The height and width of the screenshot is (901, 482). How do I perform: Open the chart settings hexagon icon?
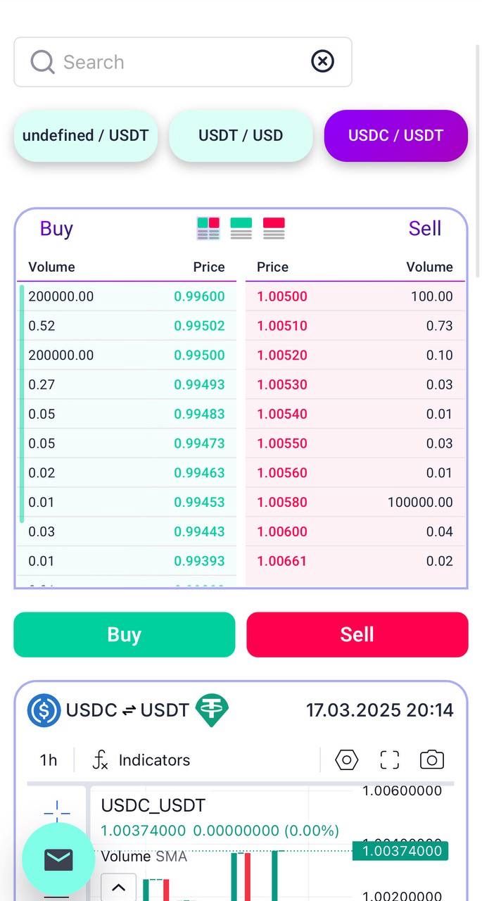pos(345,760)
